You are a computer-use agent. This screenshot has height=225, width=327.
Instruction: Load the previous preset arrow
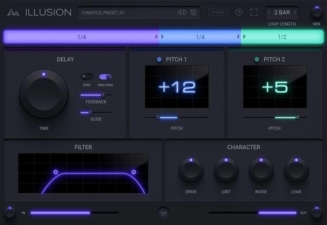pos(180,12)
